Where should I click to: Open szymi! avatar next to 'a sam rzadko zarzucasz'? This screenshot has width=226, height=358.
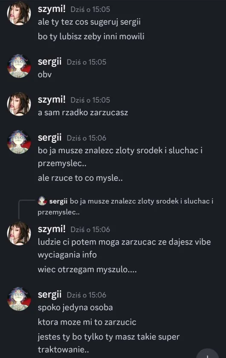point(19,104)
